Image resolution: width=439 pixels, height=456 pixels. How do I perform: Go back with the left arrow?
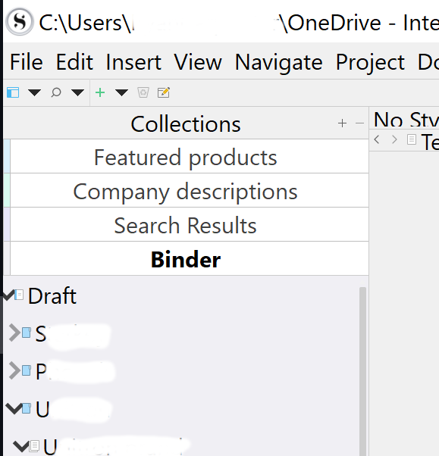coord(377,139)
